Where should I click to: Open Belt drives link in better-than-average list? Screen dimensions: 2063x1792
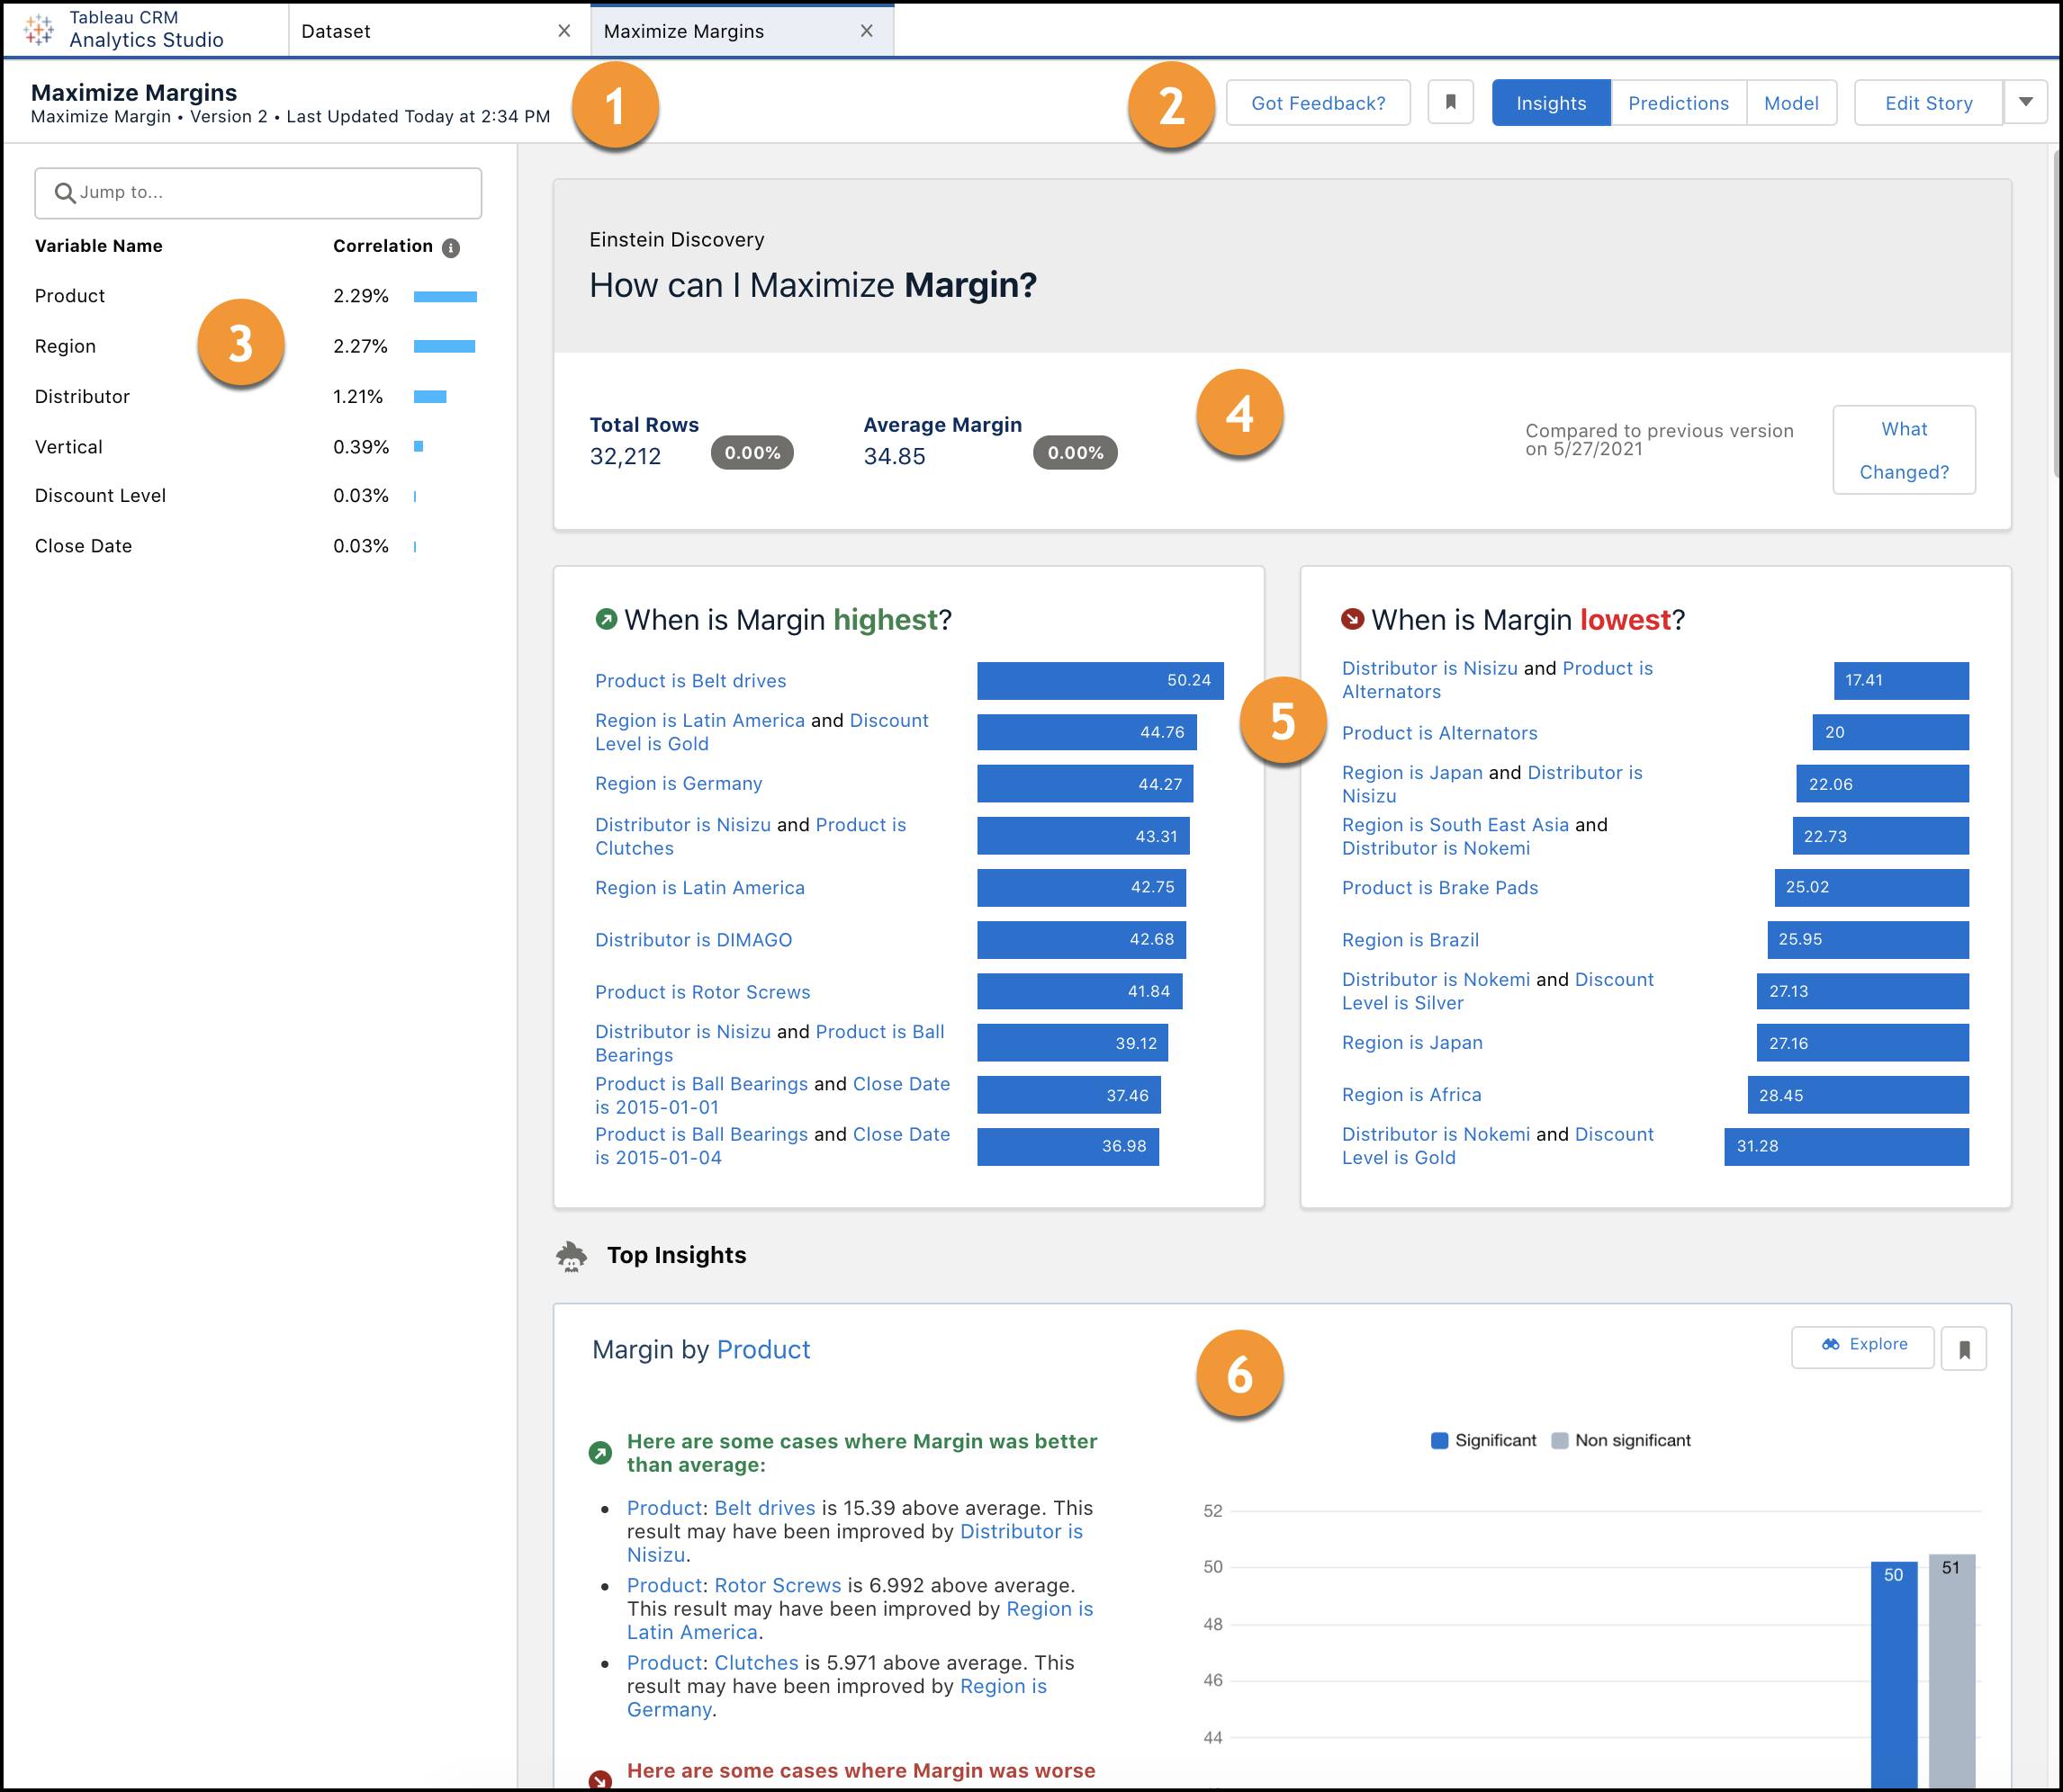pyautogui.click(x=764, y=1508)
